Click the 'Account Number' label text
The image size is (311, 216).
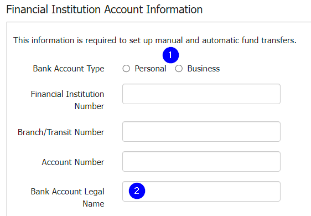click(73, 162)
